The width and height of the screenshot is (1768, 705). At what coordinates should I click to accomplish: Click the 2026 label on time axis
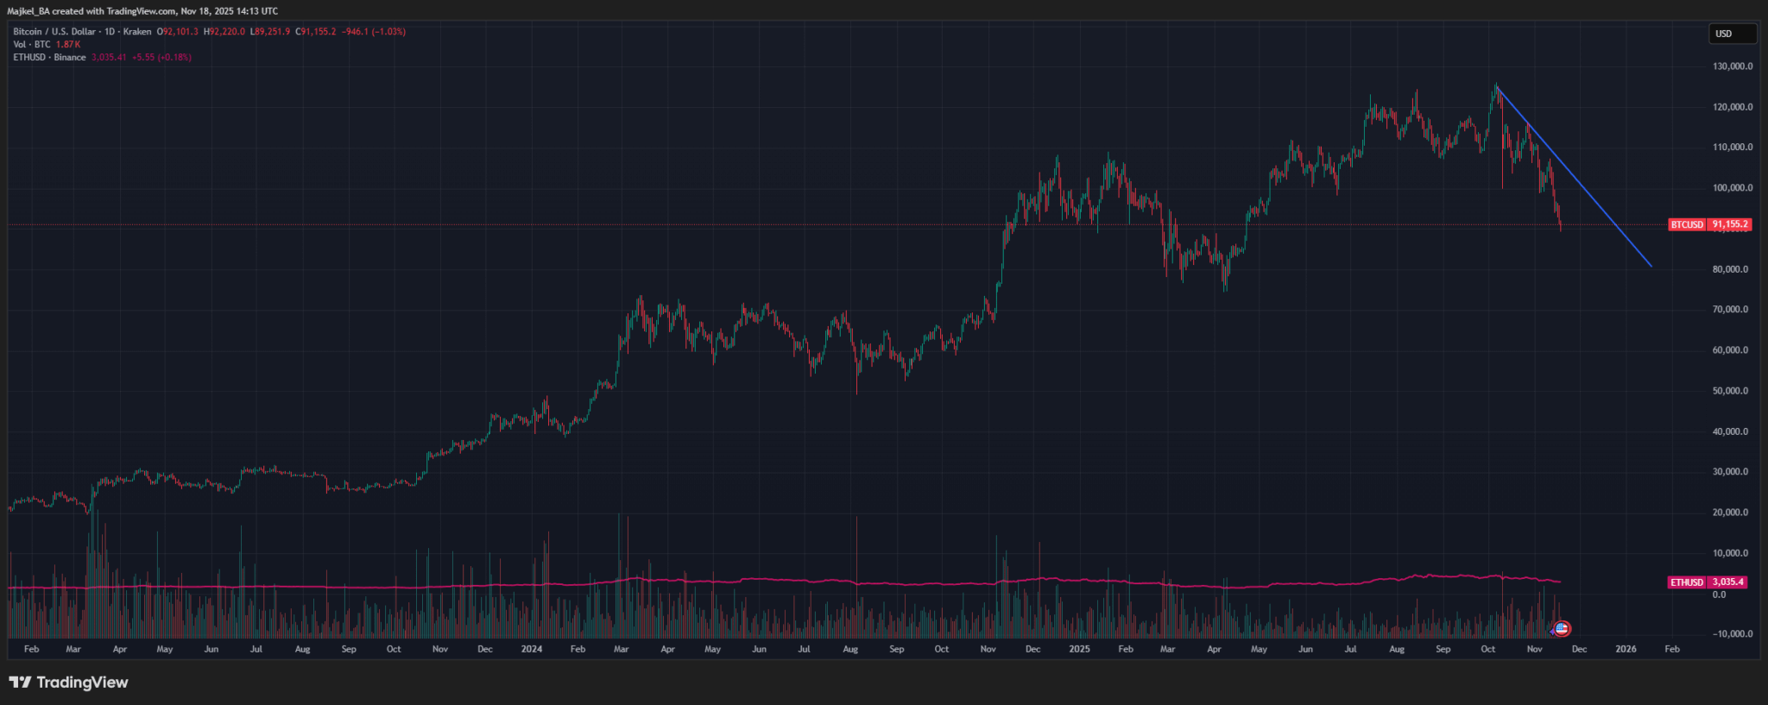[1626, 649]
